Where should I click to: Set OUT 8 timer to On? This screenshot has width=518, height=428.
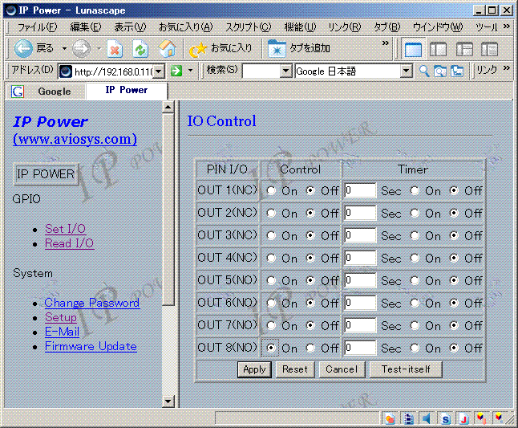tap(415, 349)
